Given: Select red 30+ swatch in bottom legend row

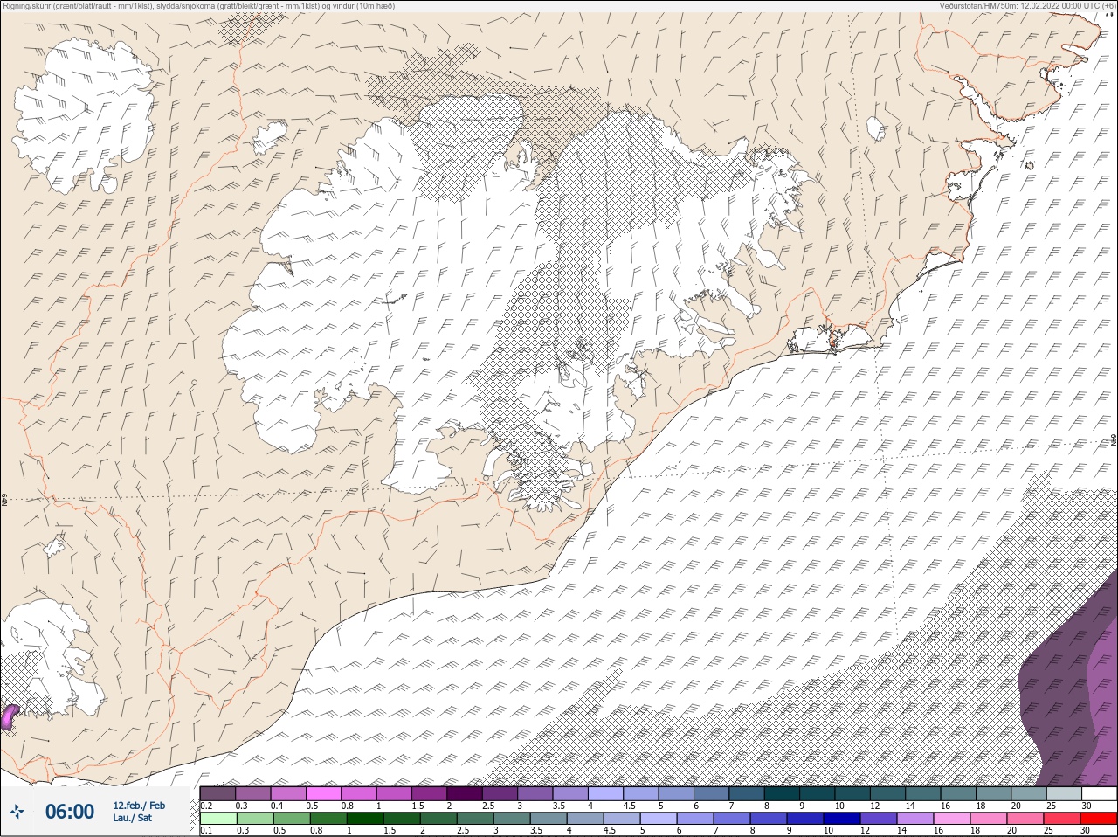Looking at the screenshot, I should 1099,819.
